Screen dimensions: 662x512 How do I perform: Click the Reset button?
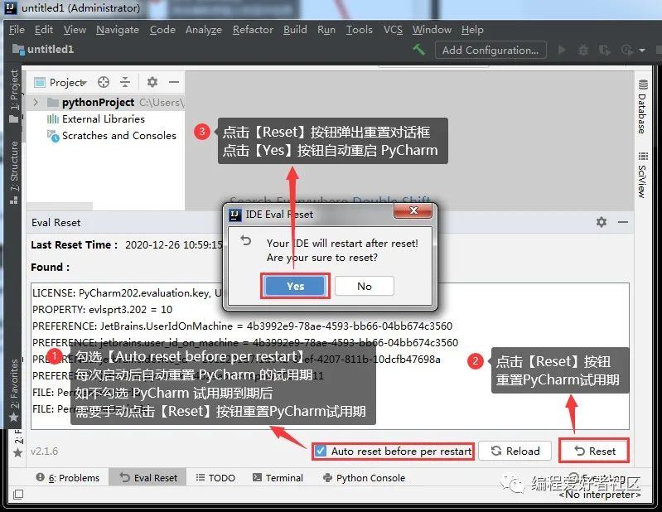tap(594, 452)
